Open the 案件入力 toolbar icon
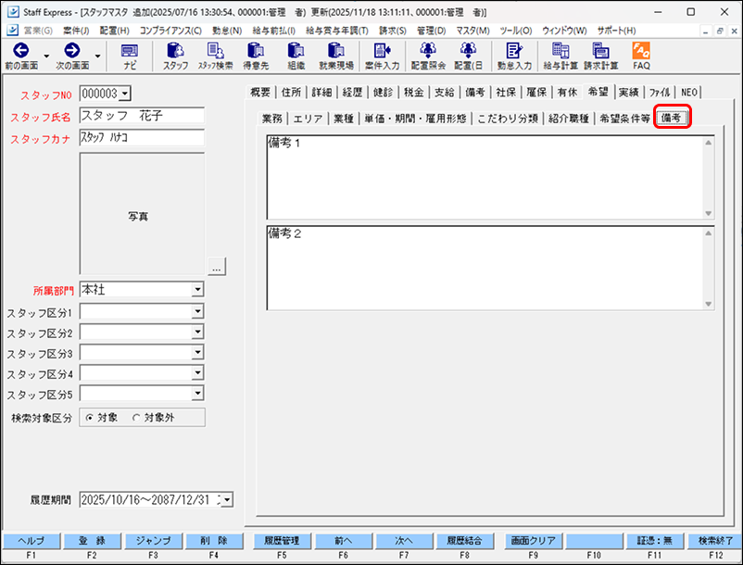 click(382, 55)
